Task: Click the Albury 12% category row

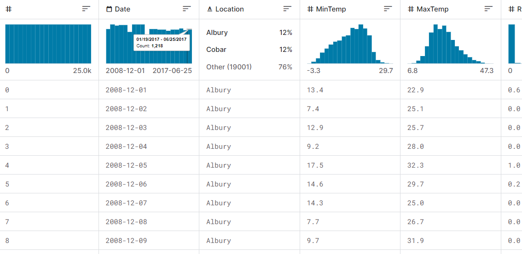Action: point(249,33)
